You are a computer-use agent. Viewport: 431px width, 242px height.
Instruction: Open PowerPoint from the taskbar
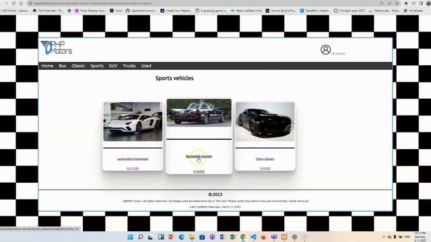pyautogui.click(x=171, y=237)
